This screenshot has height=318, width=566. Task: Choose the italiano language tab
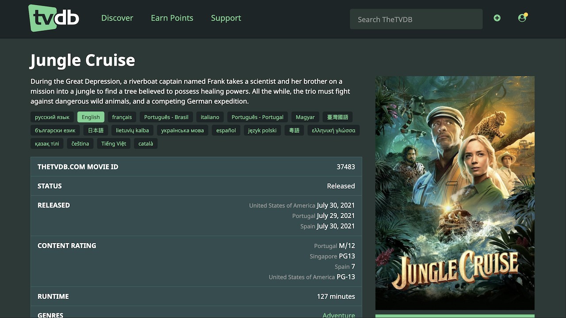pos(210,117)
